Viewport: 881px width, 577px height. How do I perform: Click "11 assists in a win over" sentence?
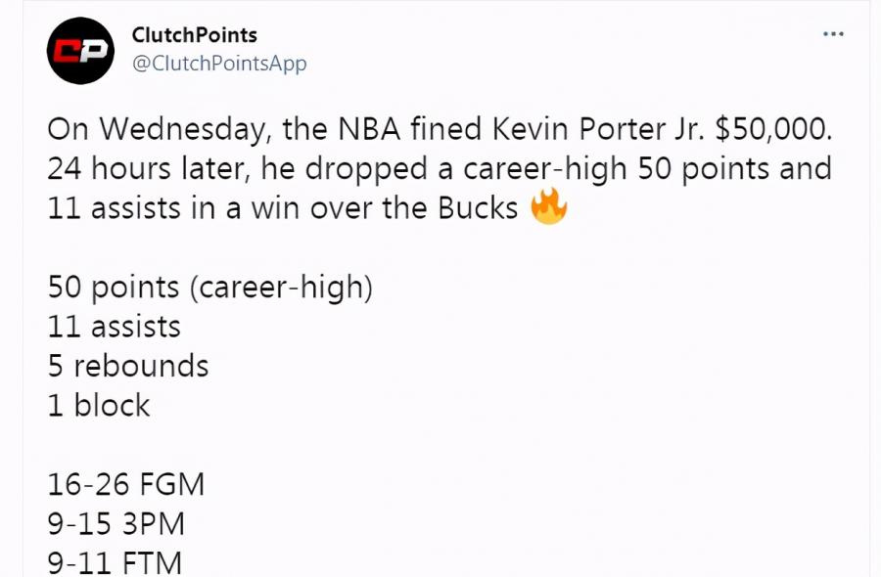211,208
